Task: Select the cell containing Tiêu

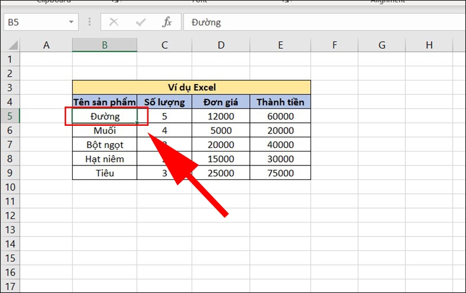Action: (105, 173)
